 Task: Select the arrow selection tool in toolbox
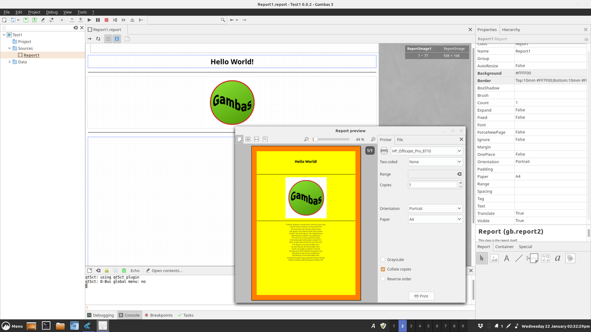[x=482, y=259]
